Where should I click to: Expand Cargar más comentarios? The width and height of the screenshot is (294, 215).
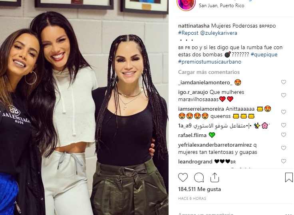(x=209, y=72)
